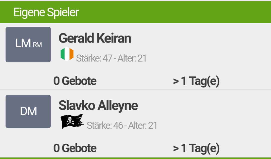Click the pirate skull flag icon
The width and height of the screenshot is (271, 159).
pyautogui.click(x=72, y=121)
